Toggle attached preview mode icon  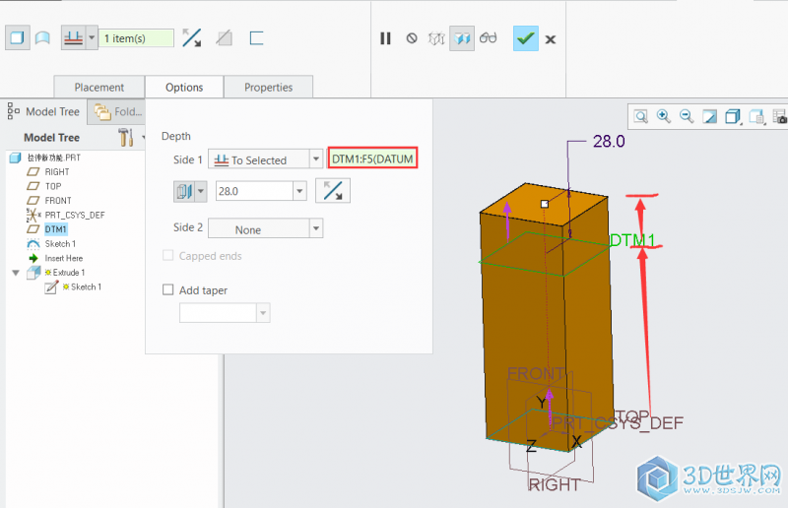[462, 38]
